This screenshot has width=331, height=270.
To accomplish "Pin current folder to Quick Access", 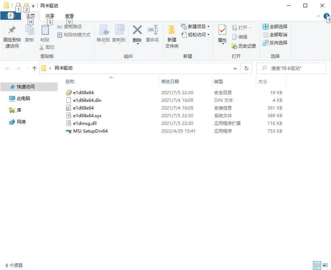I will pyautogui.click(x=11, y=35).
